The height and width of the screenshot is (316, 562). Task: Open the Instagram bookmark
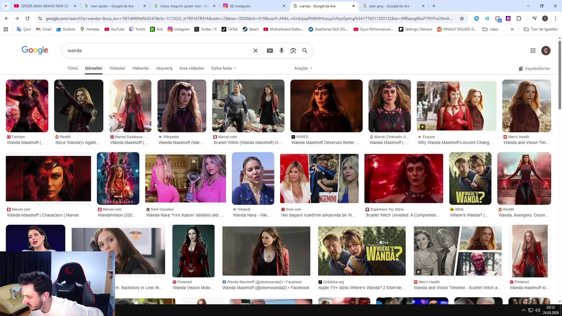179,29
